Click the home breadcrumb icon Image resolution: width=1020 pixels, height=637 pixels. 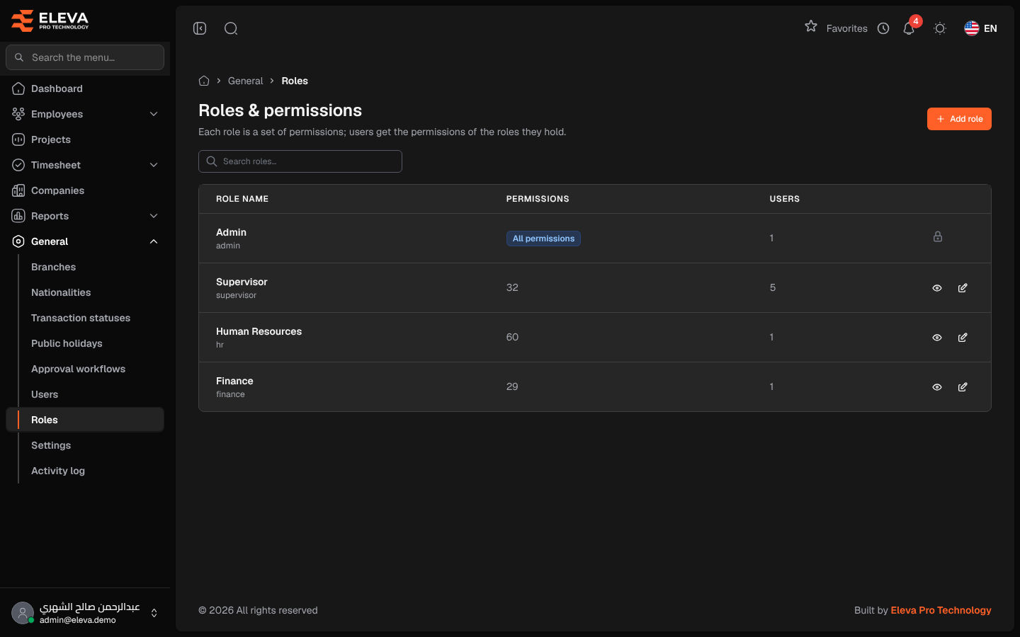(x=204, y=81)
